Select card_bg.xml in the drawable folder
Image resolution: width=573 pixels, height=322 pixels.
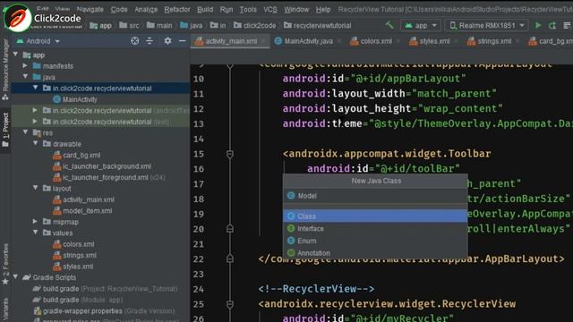click(77, 155)
